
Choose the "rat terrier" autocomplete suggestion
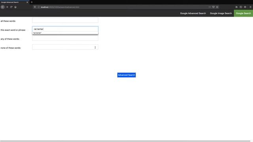click(x=65, y=33)
